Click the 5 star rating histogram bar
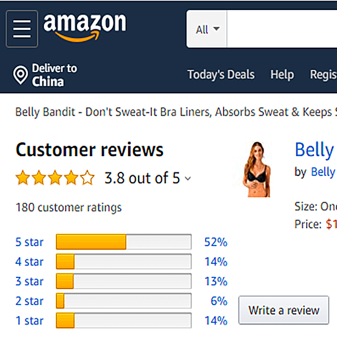 [x=124, y=242]
